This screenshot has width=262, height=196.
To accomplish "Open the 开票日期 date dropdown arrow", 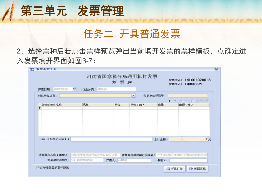I will (74, 89).
